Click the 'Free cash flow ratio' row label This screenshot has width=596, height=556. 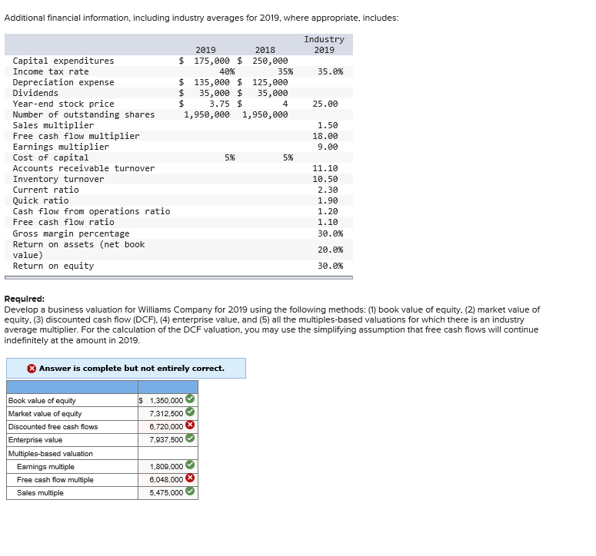coord(64,222)
